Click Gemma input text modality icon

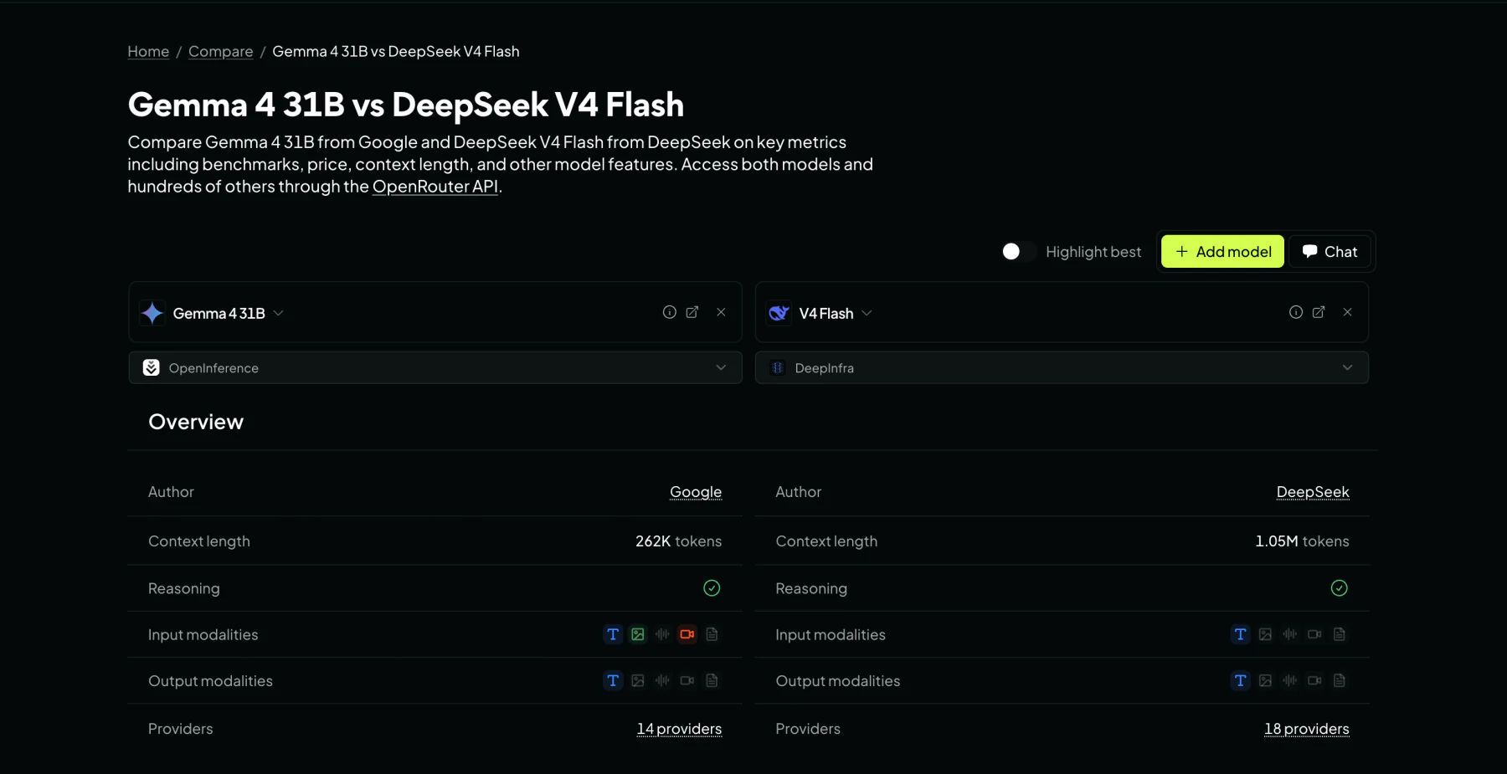point(613,634)
